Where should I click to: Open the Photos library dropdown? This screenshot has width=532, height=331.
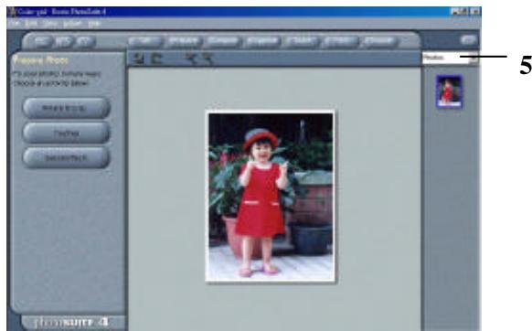pyautogui.click(x=450, y=58)
